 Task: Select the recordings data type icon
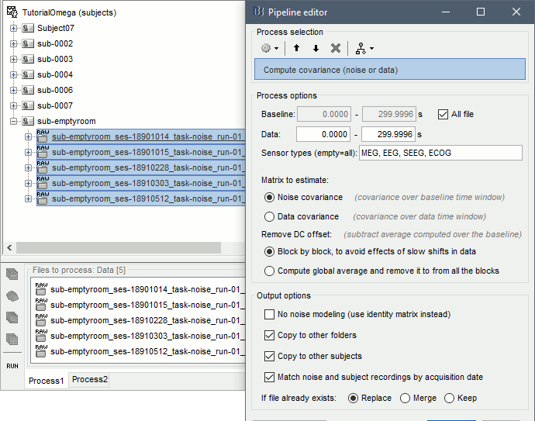pos(12,274)
